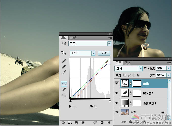Open the curves preset dropdown 自定
The height and width of the screenshot is (126, 172).
tap(109, 44)
